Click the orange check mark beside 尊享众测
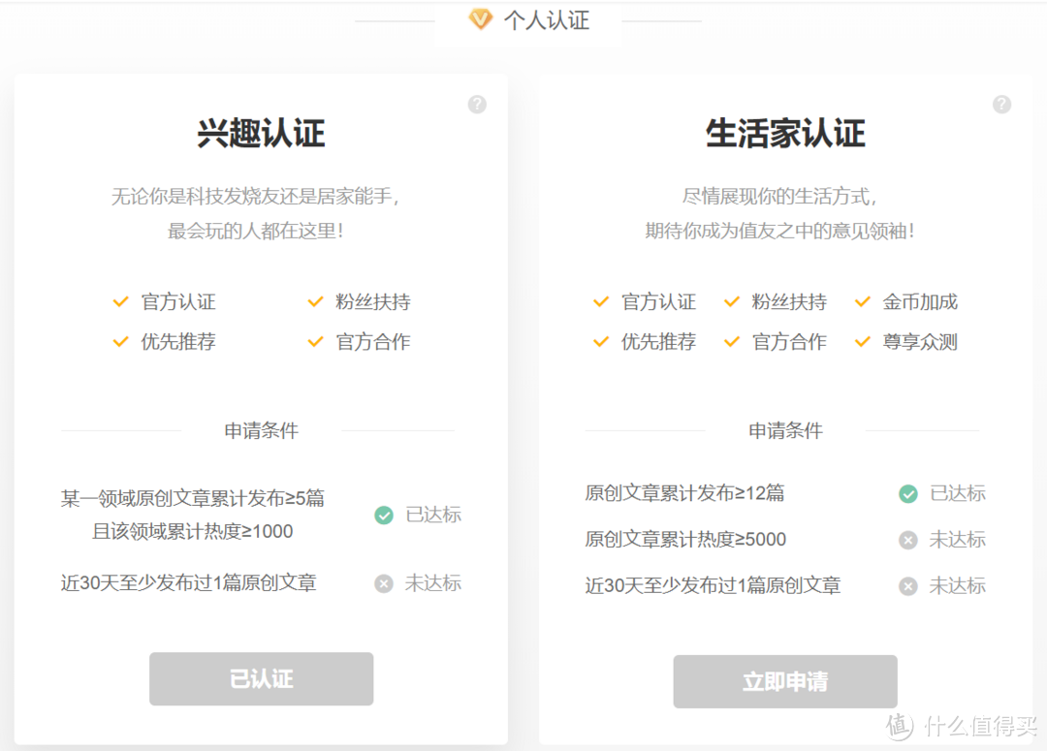 (863, 342)
